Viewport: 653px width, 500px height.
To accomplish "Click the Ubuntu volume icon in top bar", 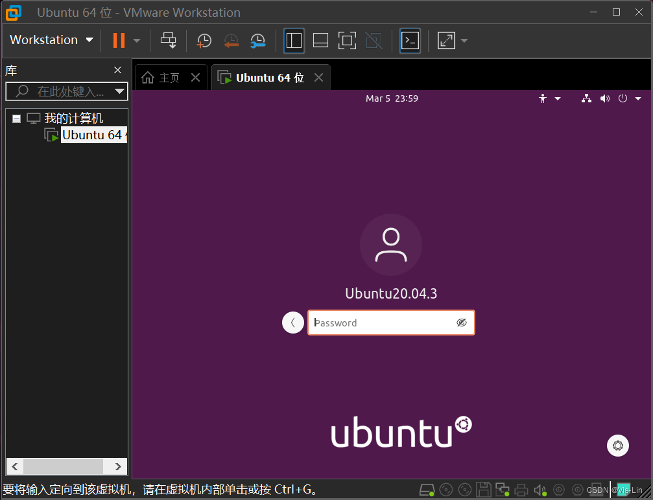I will tap(605, 98).
